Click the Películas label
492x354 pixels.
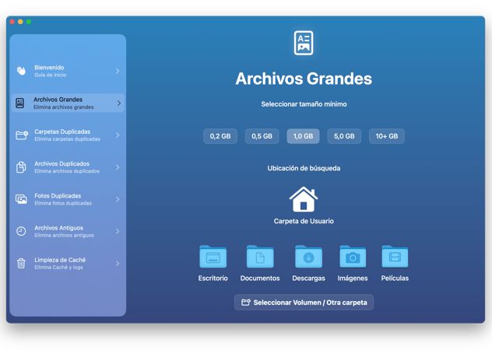[395, 278]
